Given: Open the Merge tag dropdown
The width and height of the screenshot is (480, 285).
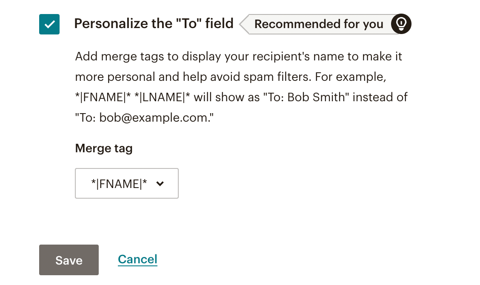Looking at the screenshot, I should pos(126,183).
